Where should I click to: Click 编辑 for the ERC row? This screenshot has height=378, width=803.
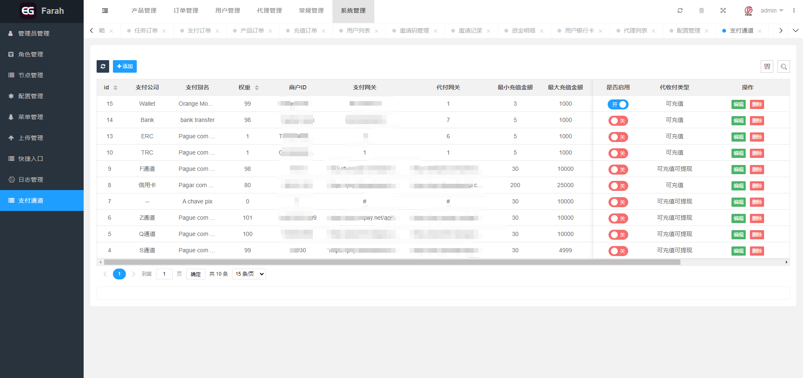point(738,137)
